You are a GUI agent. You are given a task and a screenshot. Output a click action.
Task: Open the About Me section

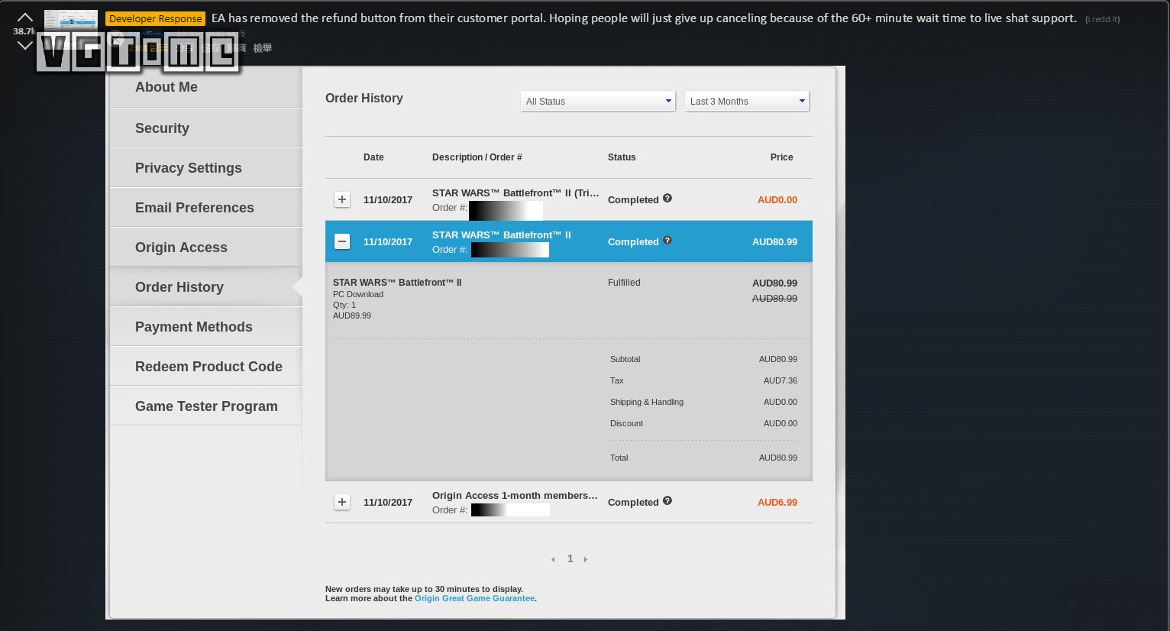(x=206, y=87)
